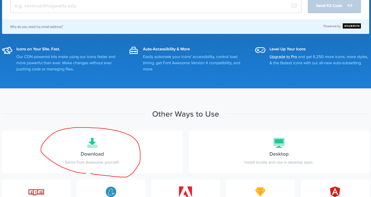
Task: Click the red Adobe logo
Action: (x=185, y=192)
